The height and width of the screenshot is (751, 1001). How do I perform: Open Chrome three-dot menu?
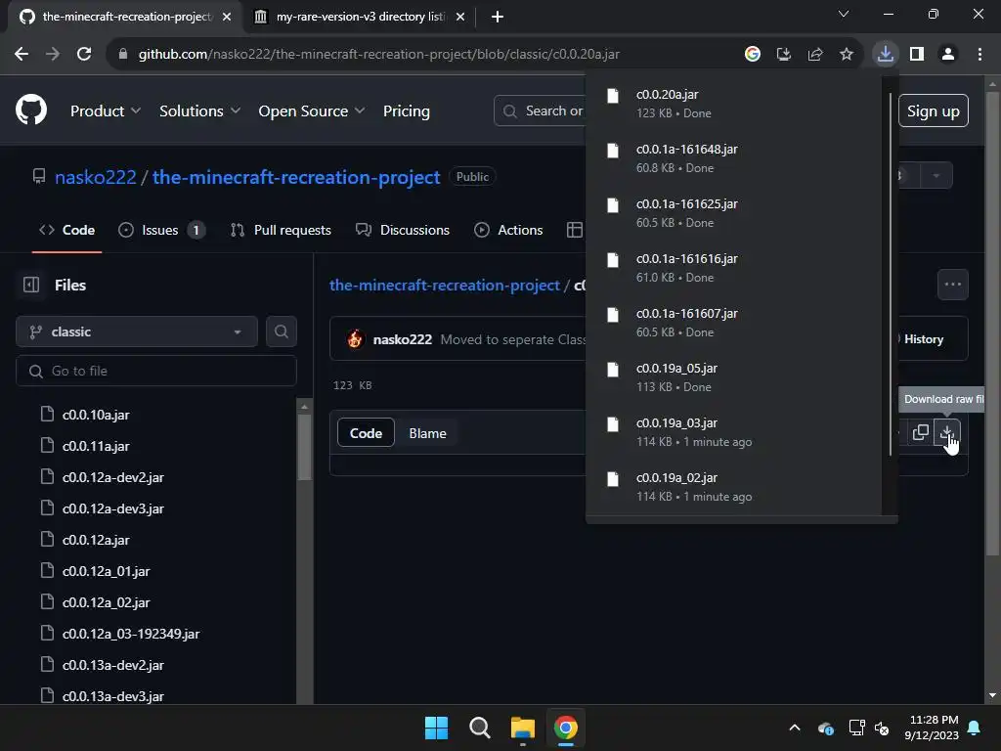point(979,55)
